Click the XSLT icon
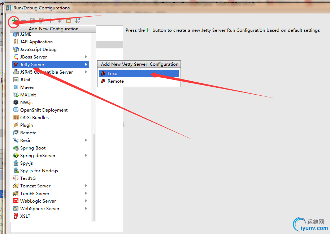Viewport: 330px width, 234px height. (x=16, y=216)
